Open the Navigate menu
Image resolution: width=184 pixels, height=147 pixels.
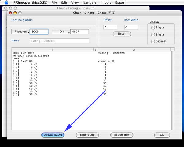[89, 2]
